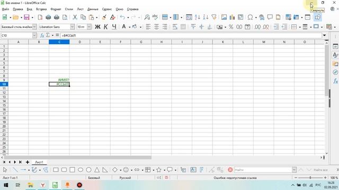Click Найти все button

click(x=320, y=170)
